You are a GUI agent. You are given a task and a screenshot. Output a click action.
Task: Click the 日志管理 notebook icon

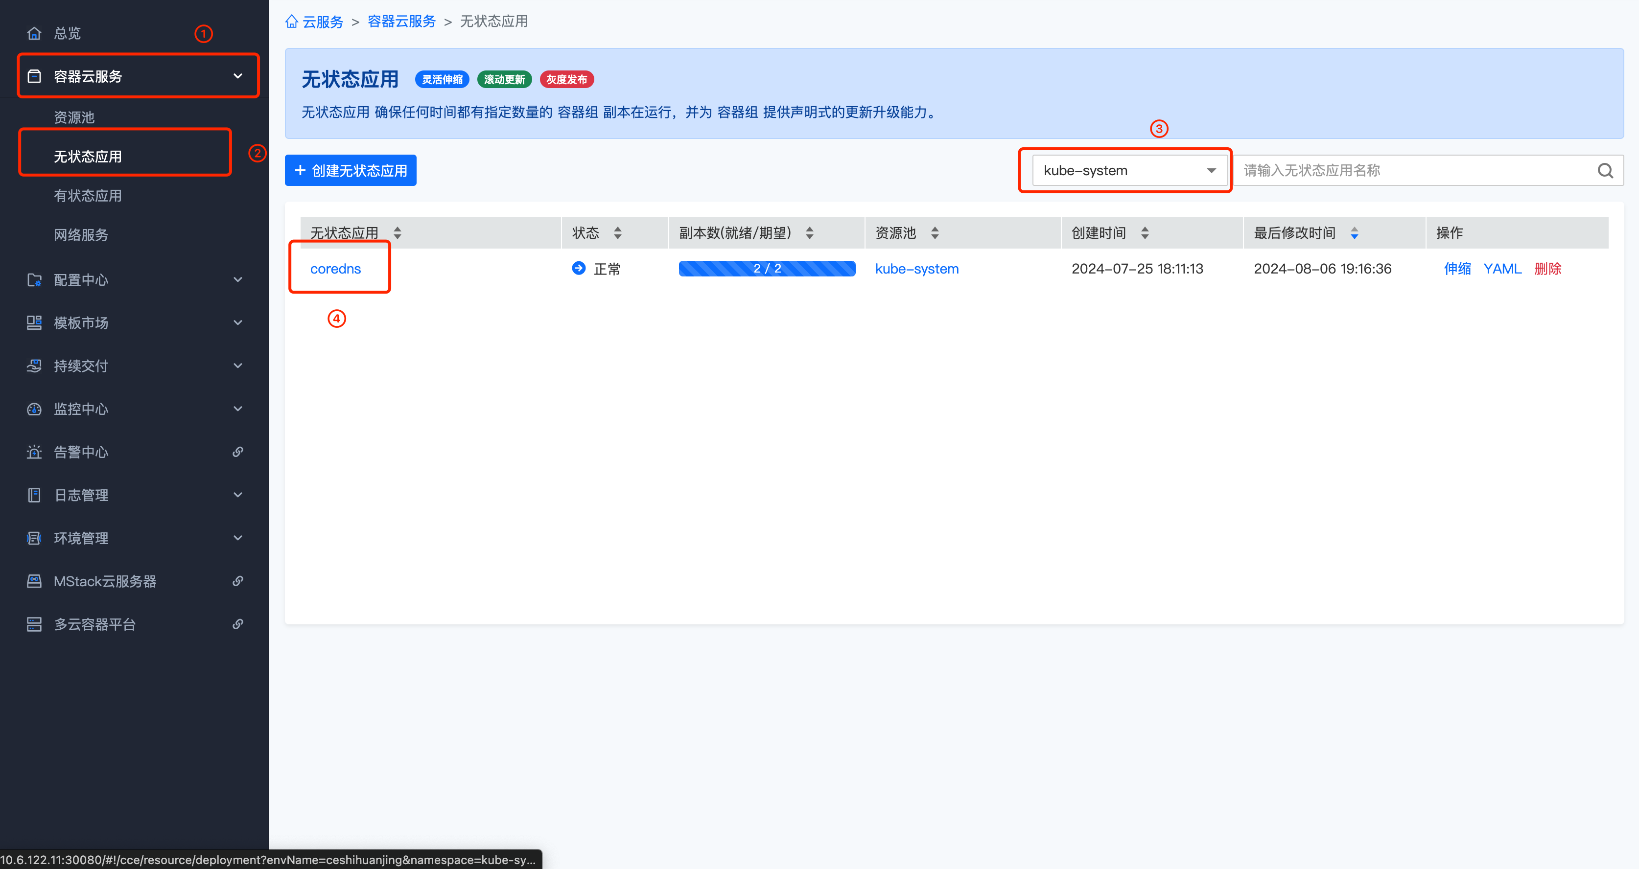pos(34,495)
